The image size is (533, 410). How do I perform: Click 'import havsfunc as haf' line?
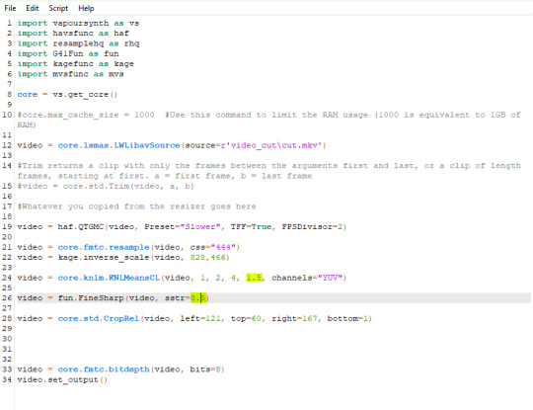click(73, 34)
